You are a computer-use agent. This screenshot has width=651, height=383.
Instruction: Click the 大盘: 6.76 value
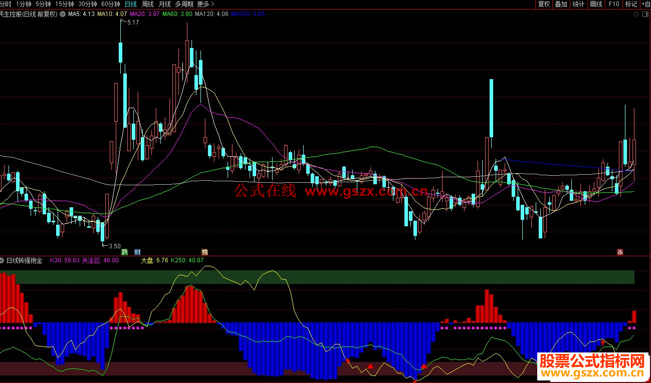[x=154, y=260]
